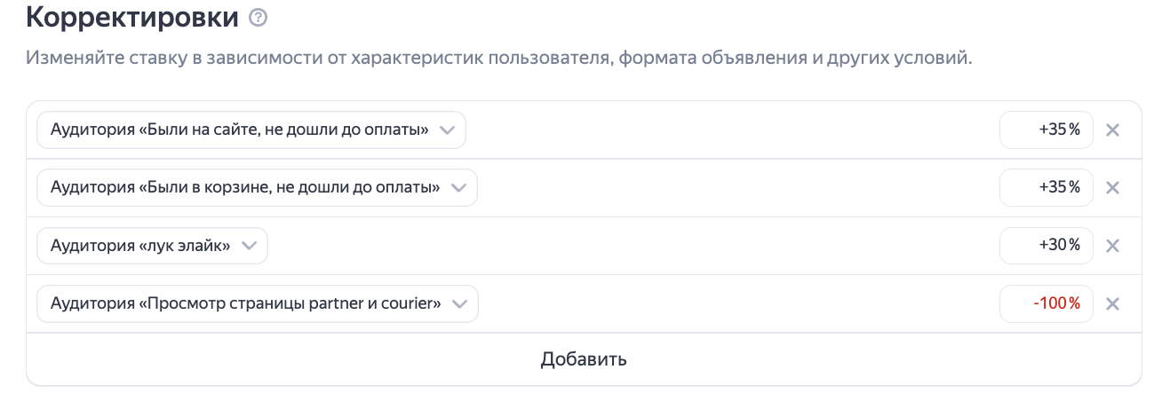Screen dimensions: 1162x401
Task: Open the «Просмотр страницы partner и courier» dropdown
Action: (246, 304)
